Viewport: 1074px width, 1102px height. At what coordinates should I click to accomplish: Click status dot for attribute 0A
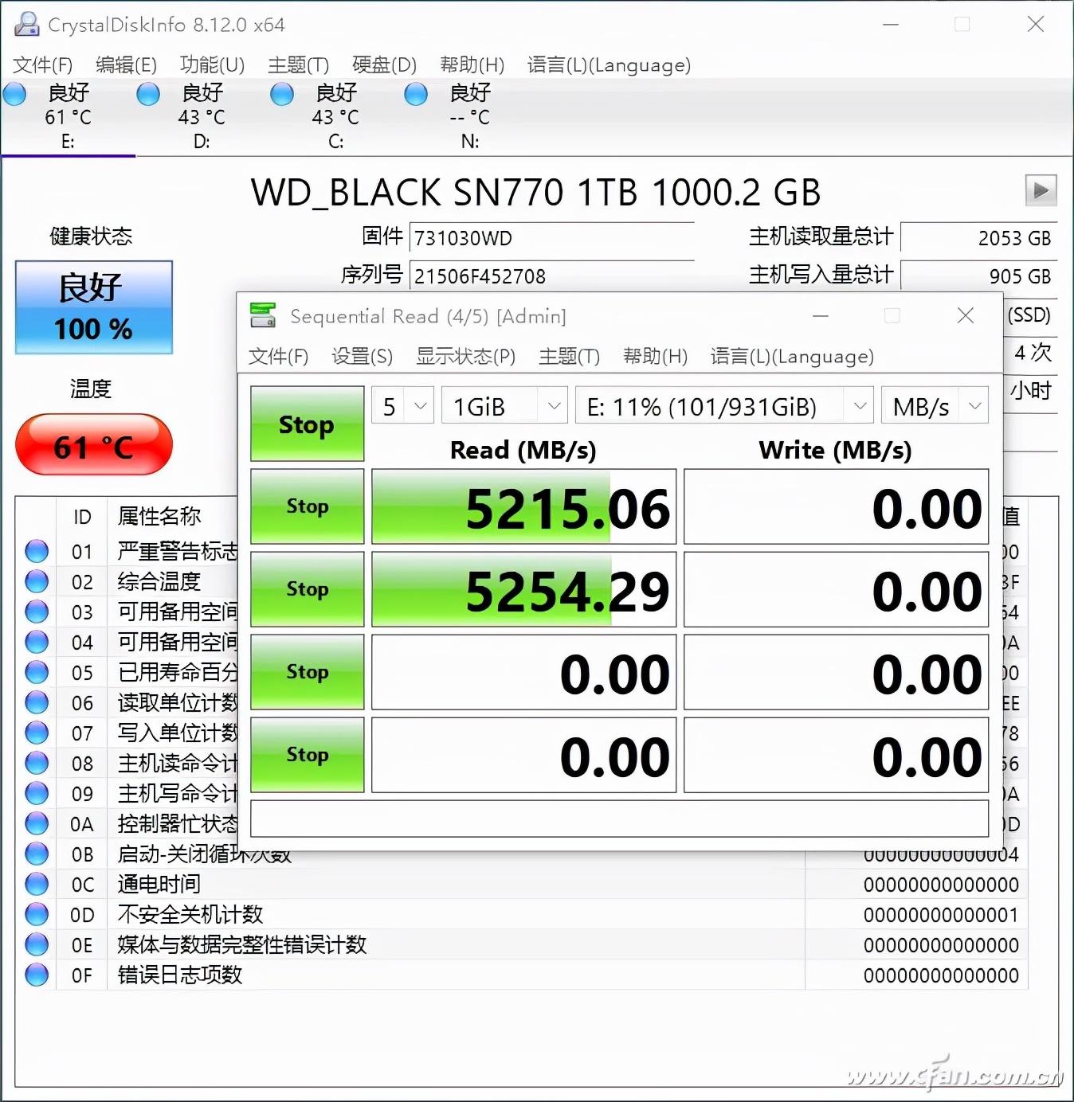[x=37, y=823]
